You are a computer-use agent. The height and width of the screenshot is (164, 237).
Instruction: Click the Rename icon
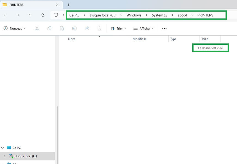click(x=74, y=28)
